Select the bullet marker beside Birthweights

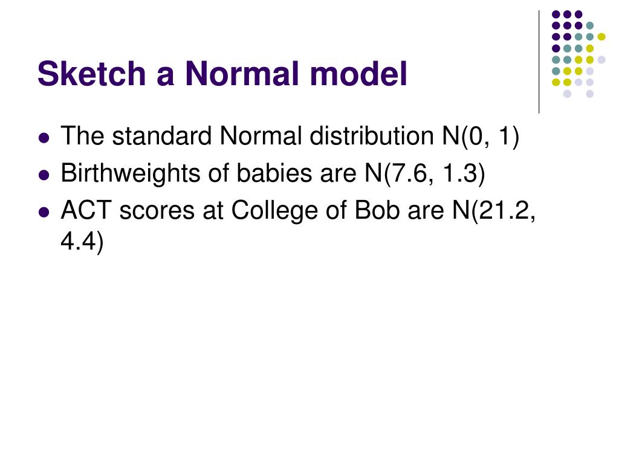[x=44, y=175]
